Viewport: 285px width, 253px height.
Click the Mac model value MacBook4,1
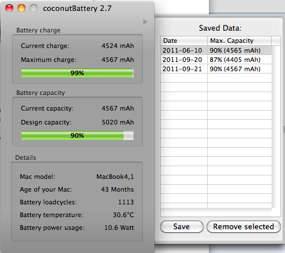pyautogui.click(x=115, y=177)
